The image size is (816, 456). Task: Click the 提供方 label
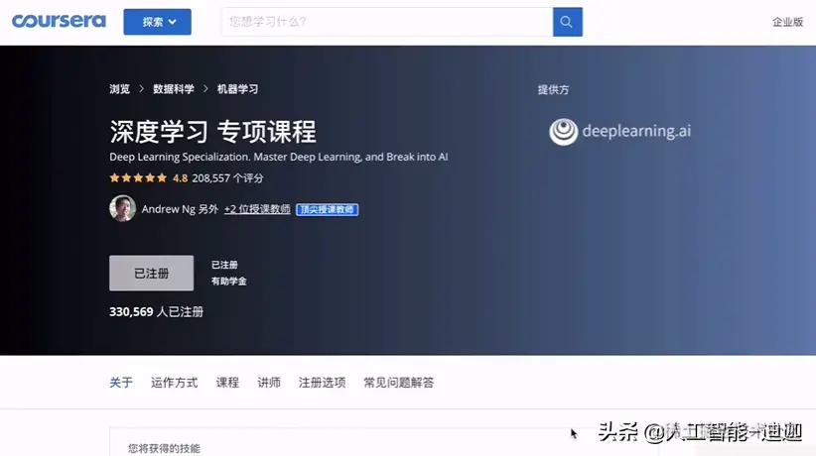coord(553,89)
